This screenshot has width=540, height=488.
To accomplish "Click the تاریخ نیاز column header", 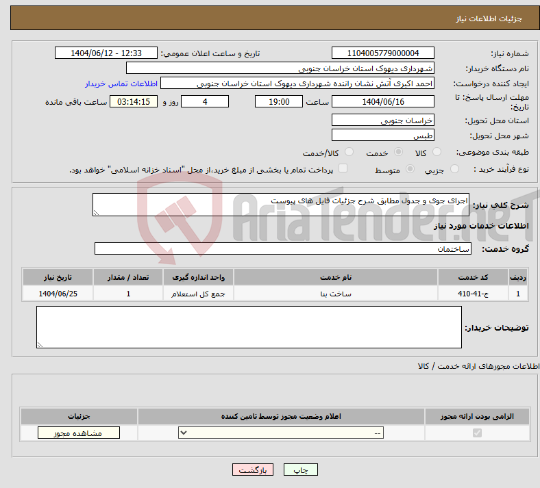I will click(x=58, y=277).
